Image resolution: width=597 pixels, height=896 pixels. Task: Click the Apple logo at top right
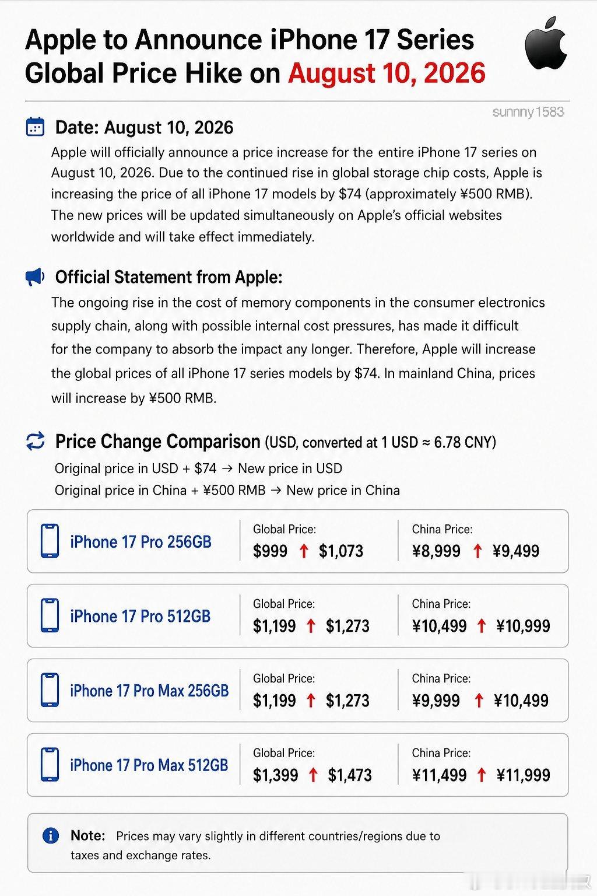546,44
